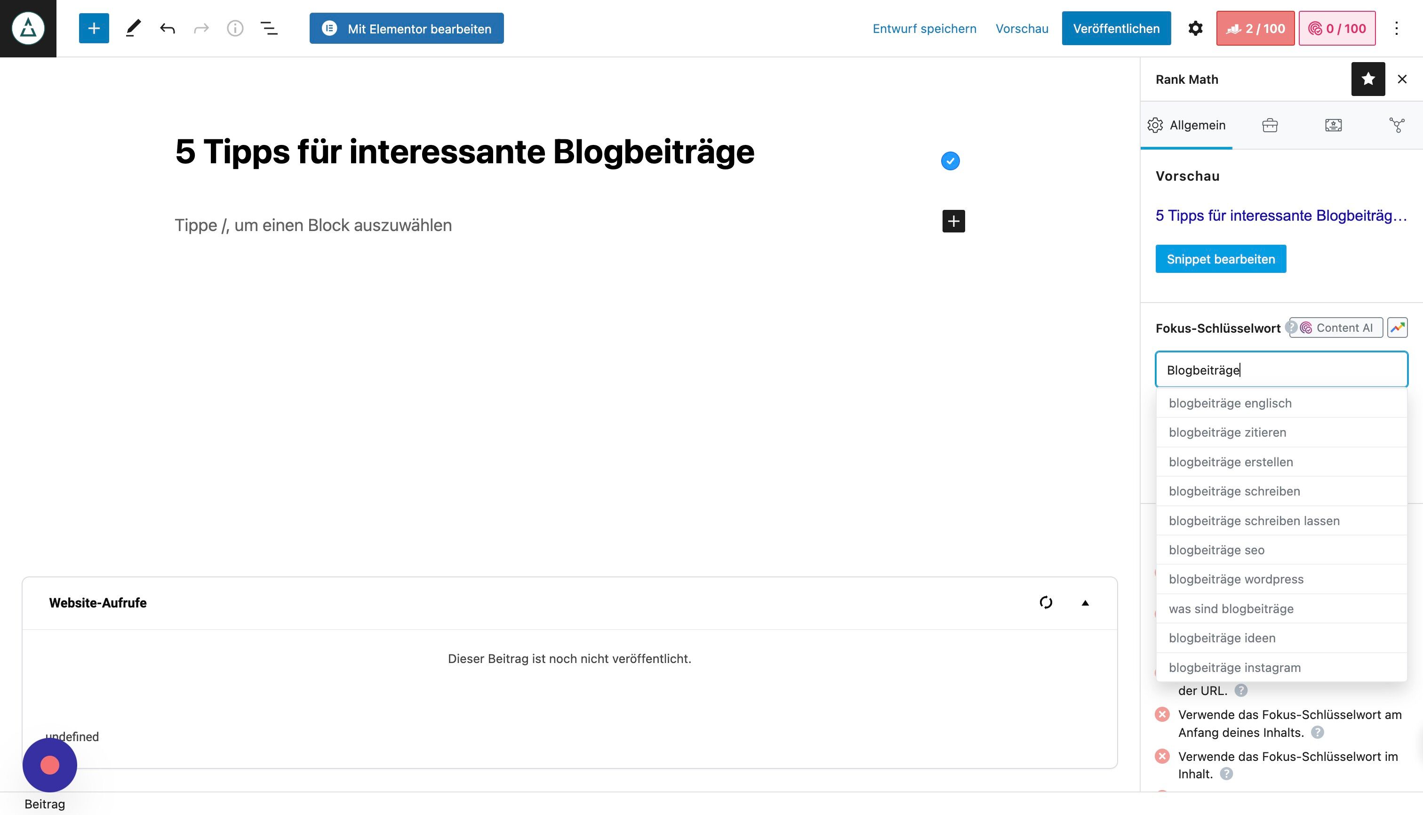The height and width of the screenshot is (815, 1423).
Task: Select suggestion blogbeiträge erstellen
Action: coord(1281,462)
